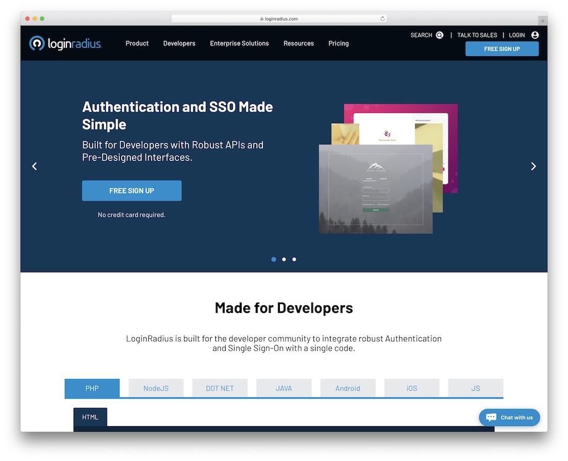This screenshot has height=461, width=568.
Task: Click the chat bubble icon
Action: click(491, 417)
